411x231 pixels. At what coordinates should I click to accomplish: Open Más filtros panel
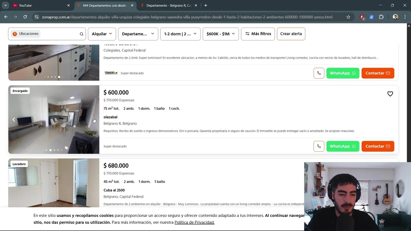[258, 34]
